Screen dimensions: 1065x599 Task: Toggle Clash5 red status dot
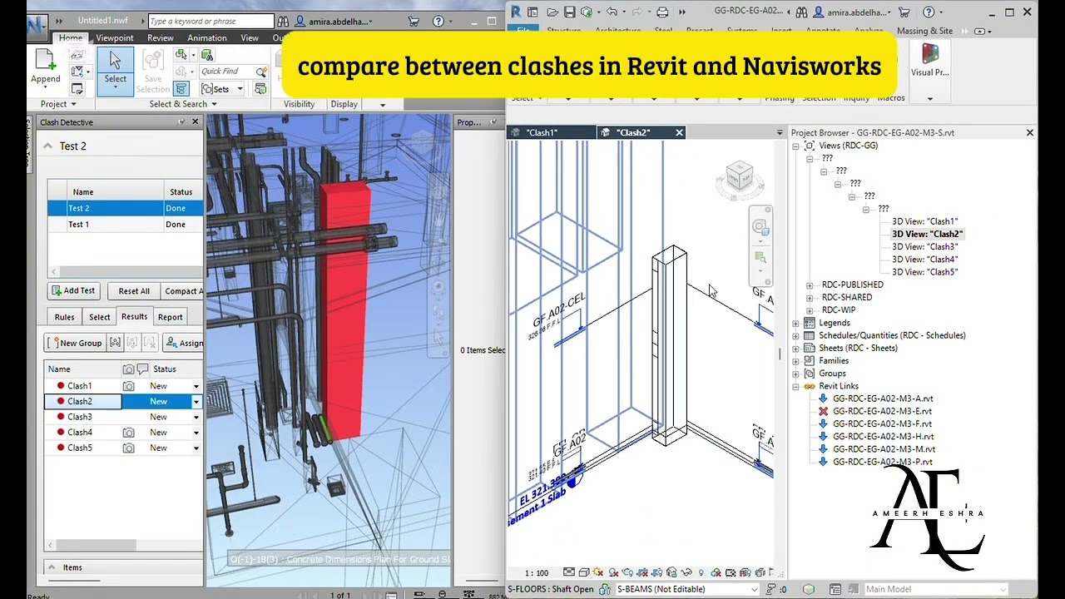click(61, 448)
